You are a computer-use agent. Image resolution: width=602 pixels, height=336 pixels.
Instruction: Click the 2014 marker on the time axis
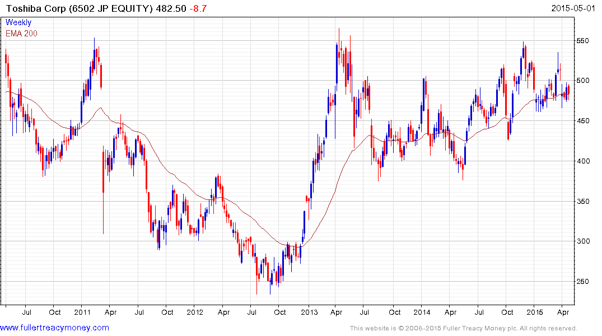pyautogui.click(x=422, y=312)
